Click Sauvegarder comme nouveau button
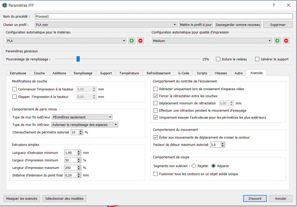This screenshot has height=207, width=297. [x=238, y=25]
